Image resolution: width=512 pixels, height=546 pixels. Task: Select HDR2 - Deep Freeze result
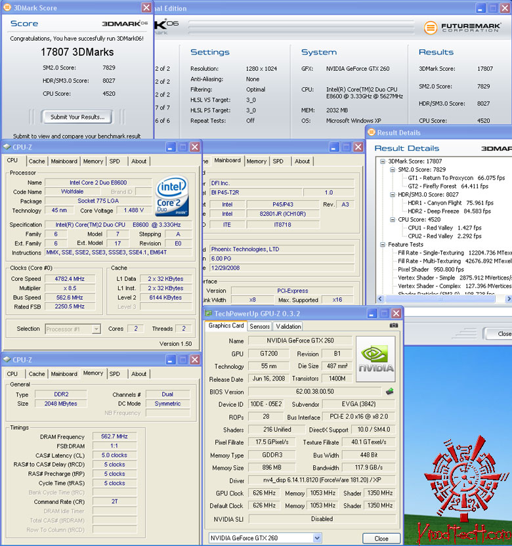(x=449, y=211)
